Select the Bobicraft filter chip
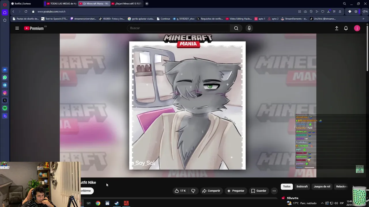 coord(302,187)
